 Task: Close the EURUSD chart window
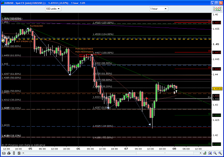pos(221,3)
